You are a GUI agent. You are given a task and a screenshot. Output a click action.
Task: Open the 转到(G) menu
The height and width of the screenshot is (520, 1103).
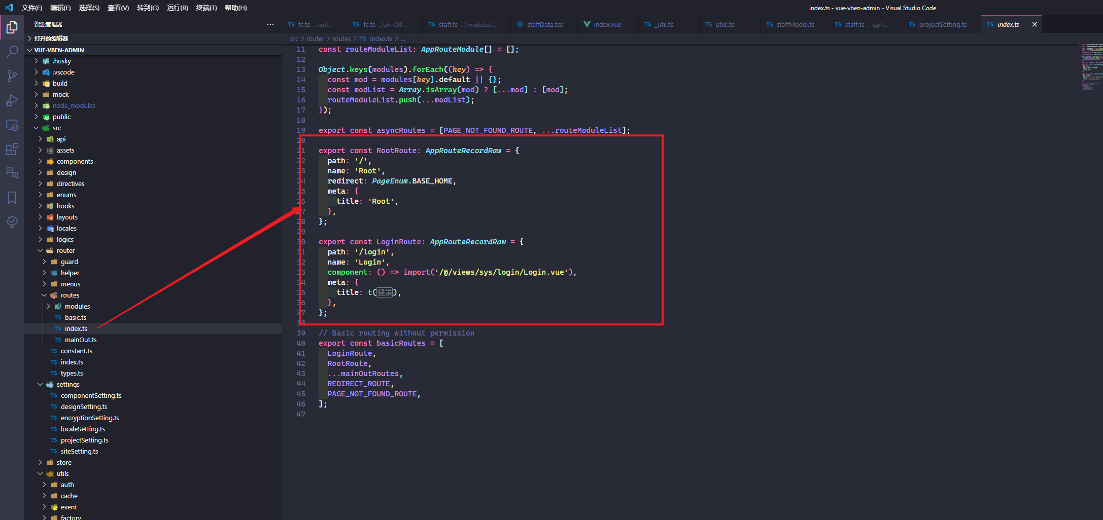click(148, 8)
